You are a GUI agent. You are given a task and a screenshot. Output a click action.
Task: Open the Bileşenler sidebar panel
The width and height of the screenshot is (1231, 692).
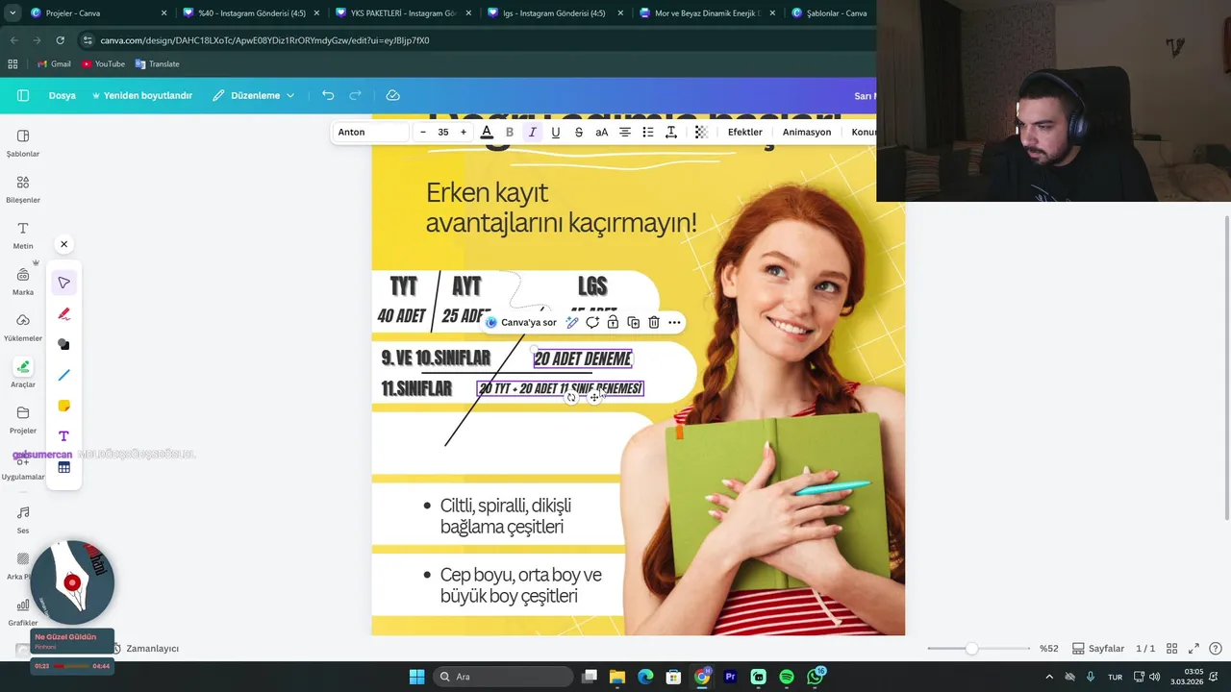(x=23, y=188)
